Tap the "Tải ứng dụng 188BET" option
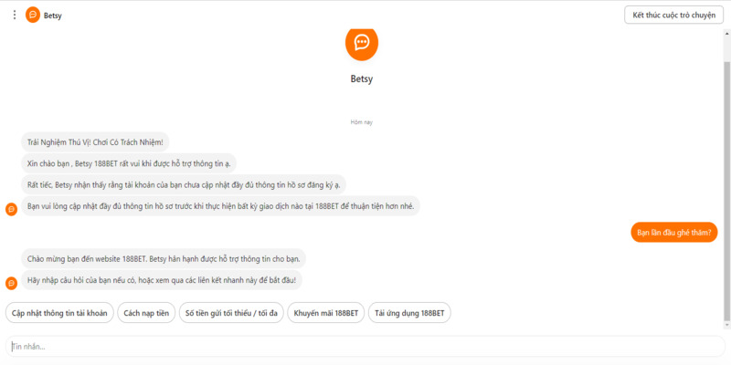 [x=409, y=313]
